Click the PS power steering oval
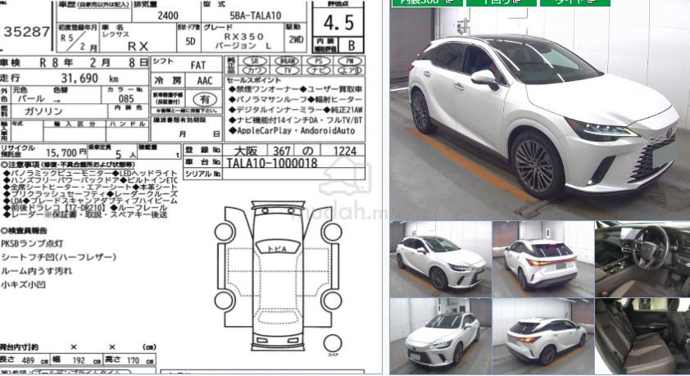Screen dimensions: 690x376 (x=318, y=61)
